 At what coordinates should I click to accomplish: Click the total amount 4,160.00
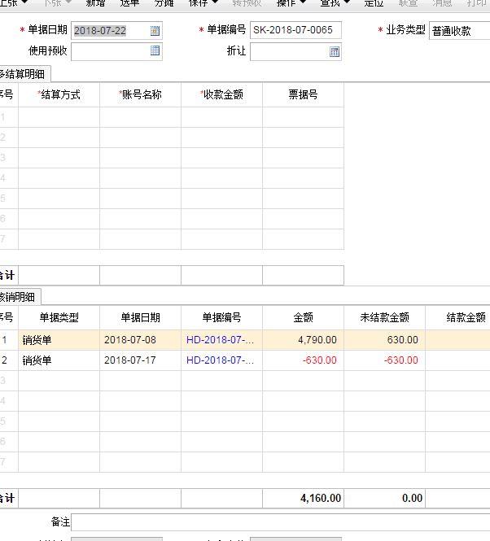[303, 498]
